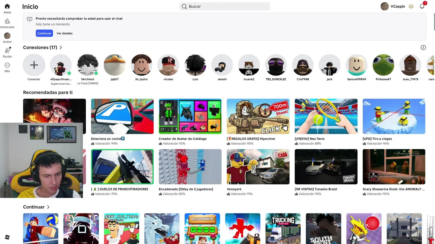The height and width of the screenshot is (244, 435).
Task: Open the South Bronx tile in Continuar
Action: [324, 228]
